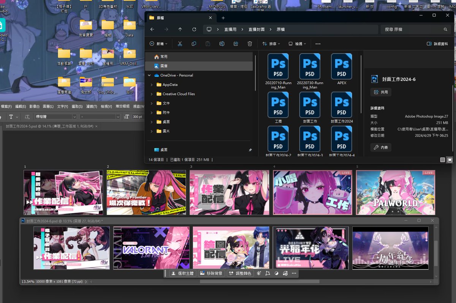The image size is (456, 303).
Task: Click the Up arrow in Explorer navigation
Action: pyautogui.click(x=180, y=29)
